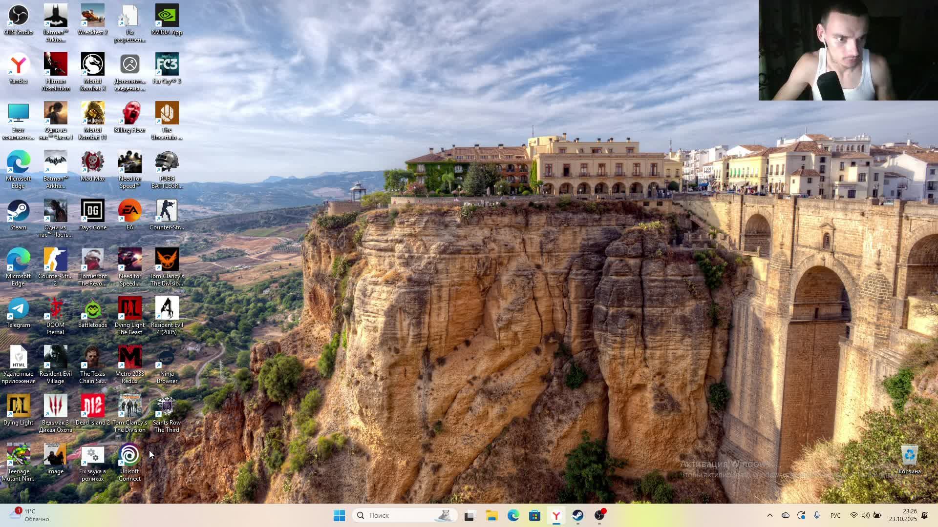Open Microsoft Store from the taskbar

534,515
